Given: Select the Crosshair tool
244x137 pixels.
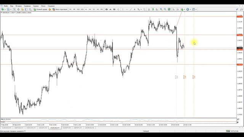Looking at the screenshot, I should click(118, 9).
